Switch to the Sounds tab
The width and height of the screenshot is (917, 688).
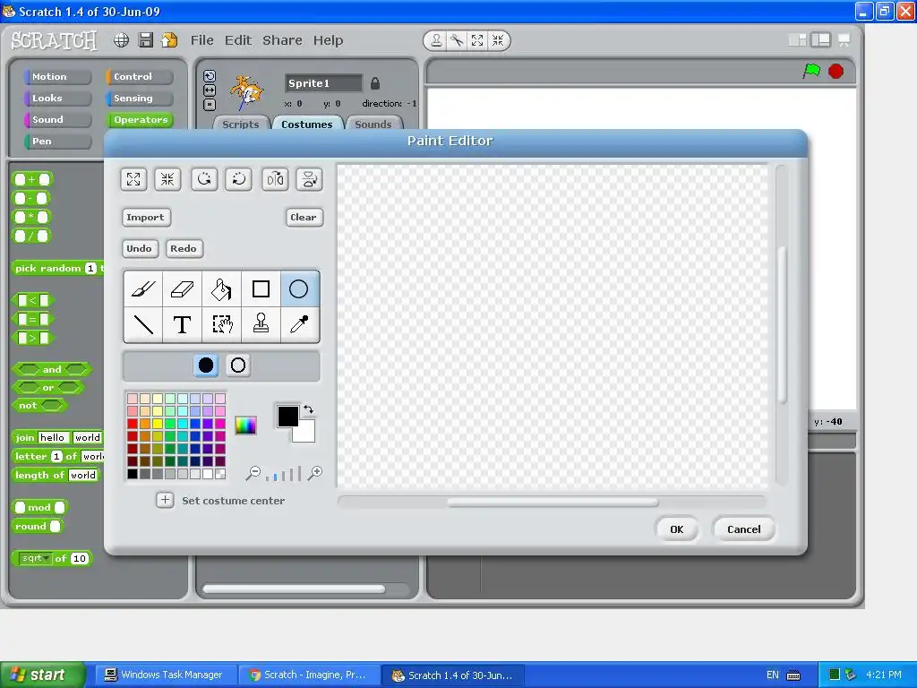coord(373,124)
